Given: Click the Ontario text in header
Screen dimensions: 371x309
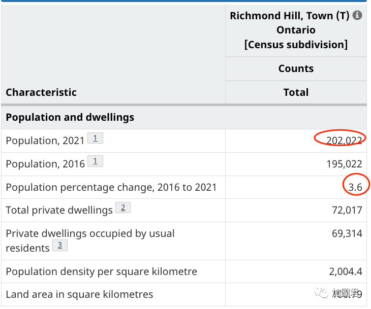Looking at the screenshot, I should click(x=296, y=30).
